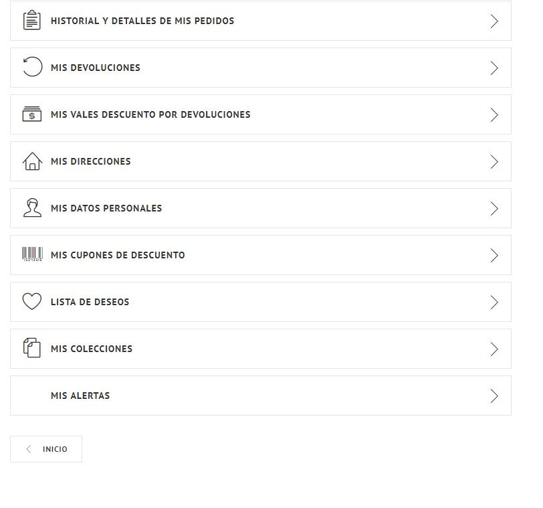Screen dimensions: 543x508
Task: Click the heart wishlist icon
Action: pyautogui.click(x=32, y=301)
